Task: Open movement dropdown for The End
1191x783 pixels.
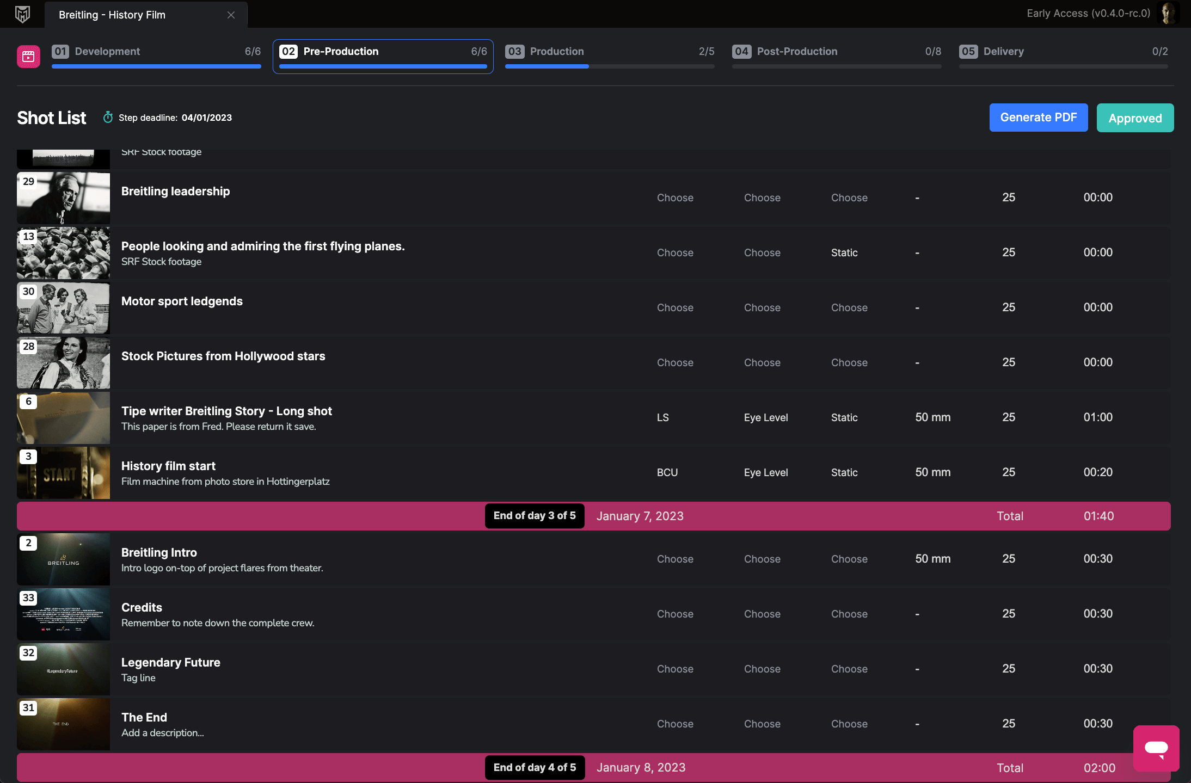Action: pyautogui.click(x=849, y=724)
